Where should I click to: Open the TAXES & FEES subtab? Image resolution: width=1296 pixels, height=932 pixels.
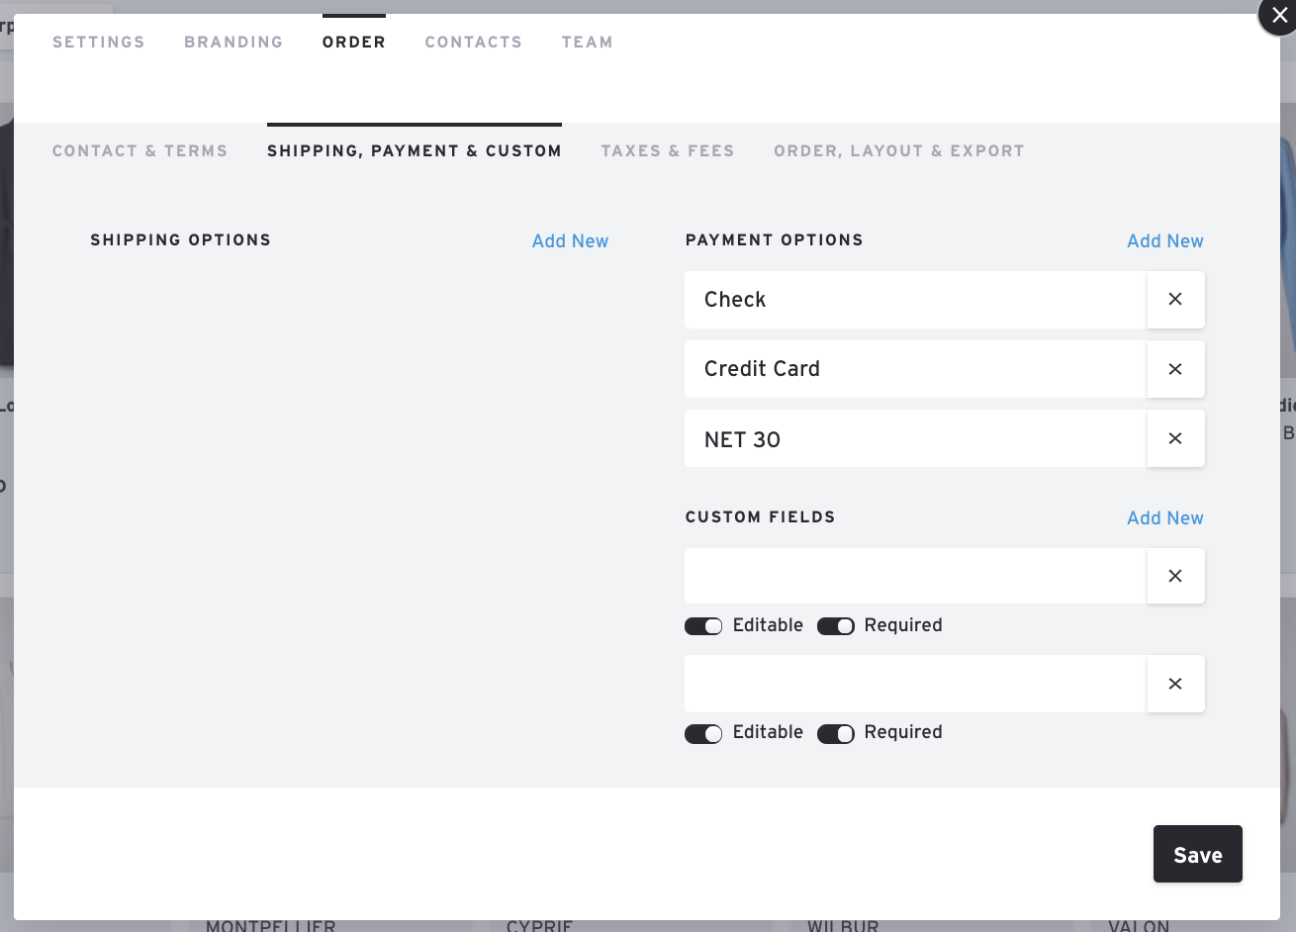point(668,150)
